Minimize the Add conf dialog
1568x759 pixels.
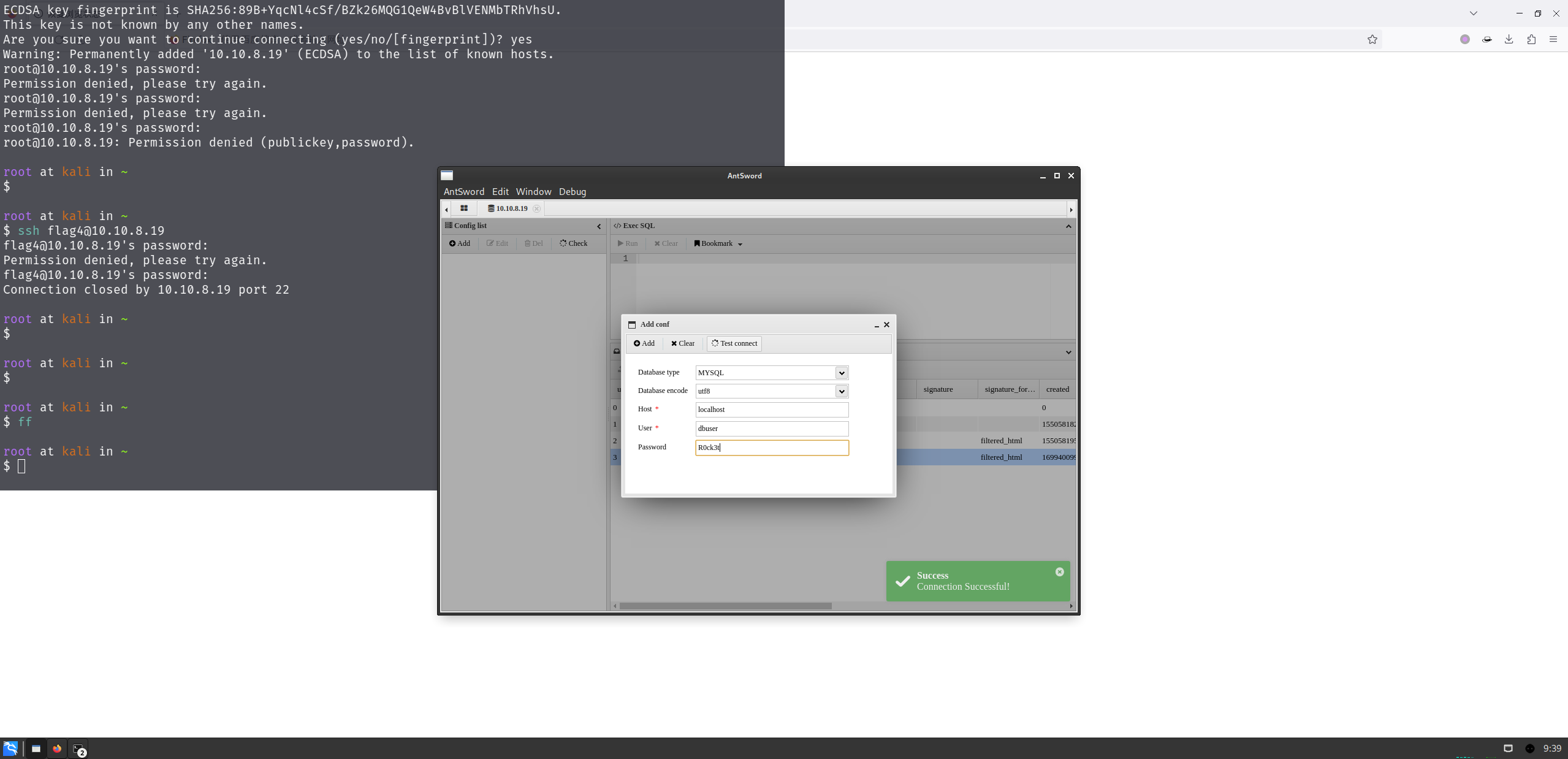pos(877,325)
